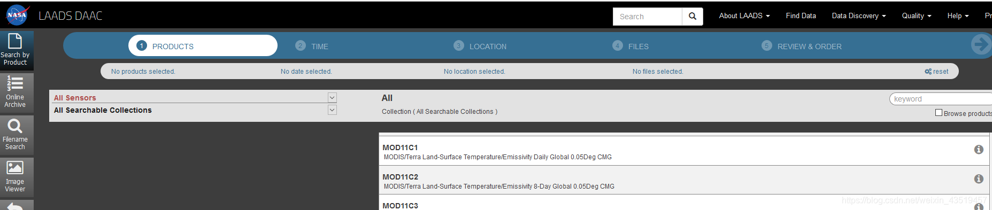Click 'No date selected.' status text
The height and width of the screenshot is (210, 992).
point(306,72)
